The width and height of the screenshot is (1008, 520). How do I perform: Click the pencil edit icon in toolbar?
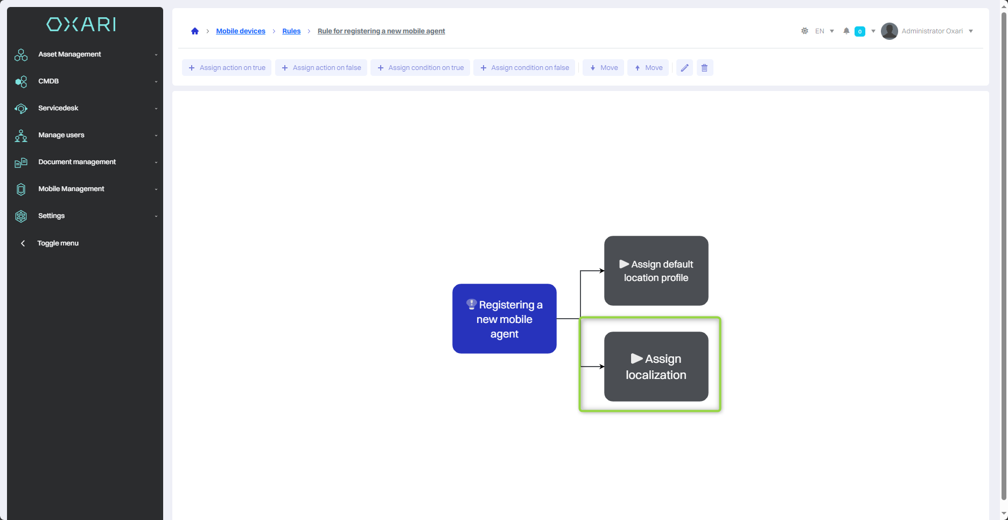click(684, 68)
